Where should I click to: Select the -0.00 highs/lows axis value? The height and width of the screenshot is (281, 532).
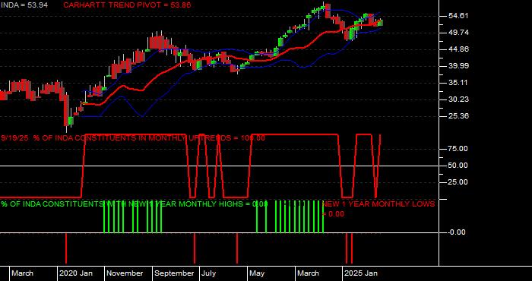tap(457, 232)
